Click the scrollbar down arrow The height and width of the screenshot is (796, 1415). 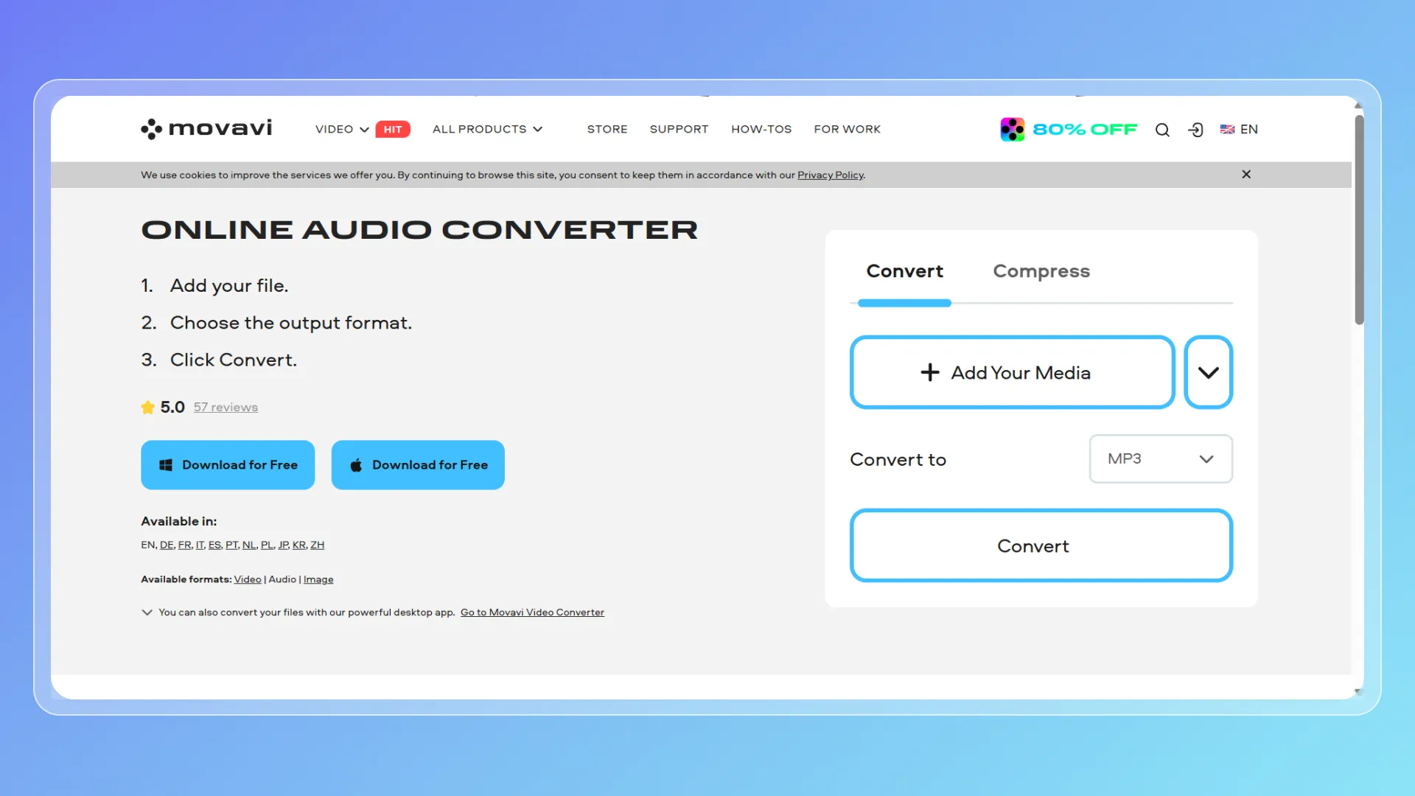coord(1358,691)
